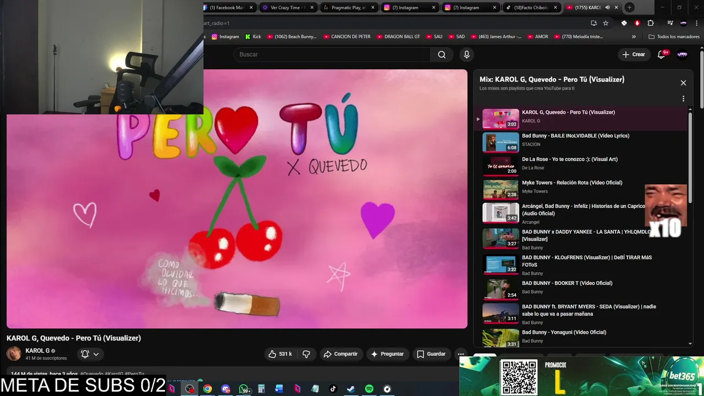Dislike the video with thumbs-down
This screenshot has height=396, width=704.
306,354
